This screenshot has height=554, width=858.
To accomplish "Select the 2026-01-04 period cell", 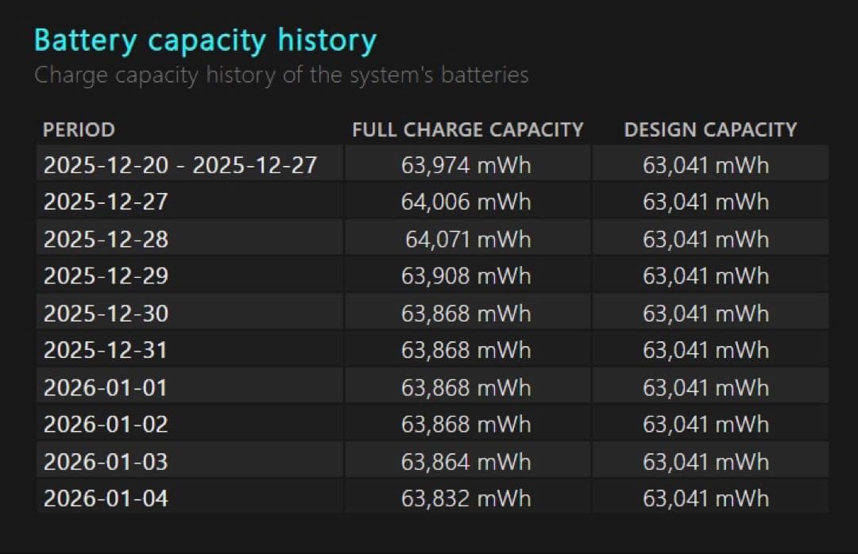I will (x=106, y=498).
